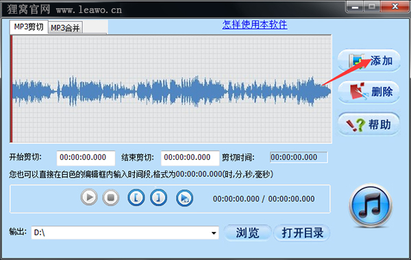Open the 怎样使用本软件 link
This screenshot has width=411, height=260.
255,25
